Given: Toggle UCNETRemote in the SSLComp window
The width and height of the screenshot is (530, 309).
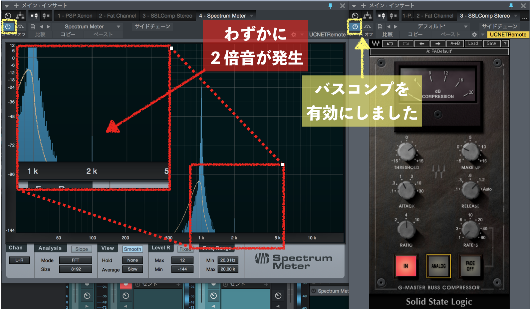Looking at the screenshot, I should [508, 35].
